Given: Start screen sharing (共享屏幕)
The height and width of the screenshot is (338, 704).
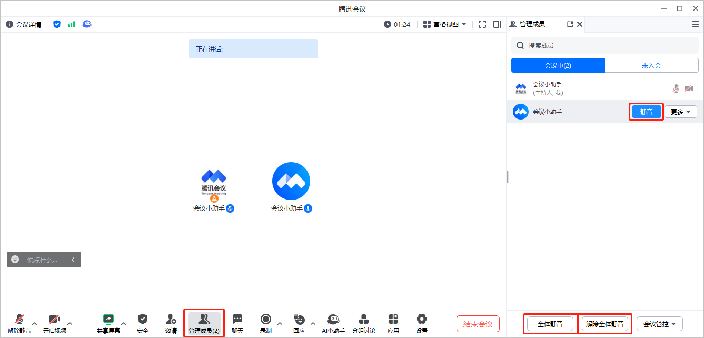Looking at the screenshot, I should (x=108, y=324).
